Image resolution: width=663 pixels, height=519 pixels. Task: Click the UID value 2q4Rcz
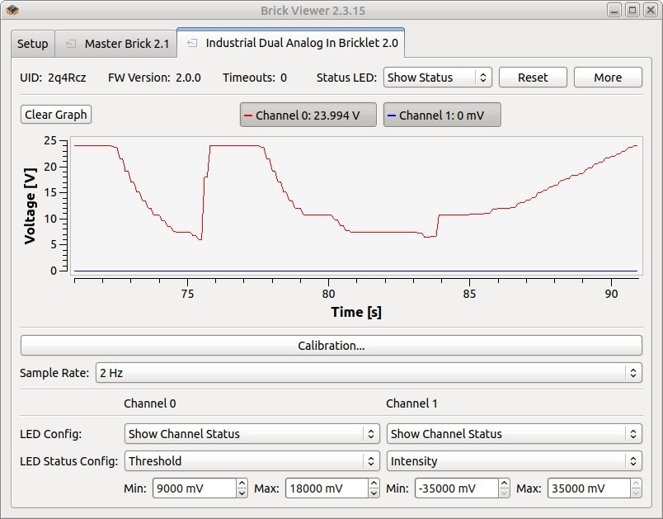[67, 78]
